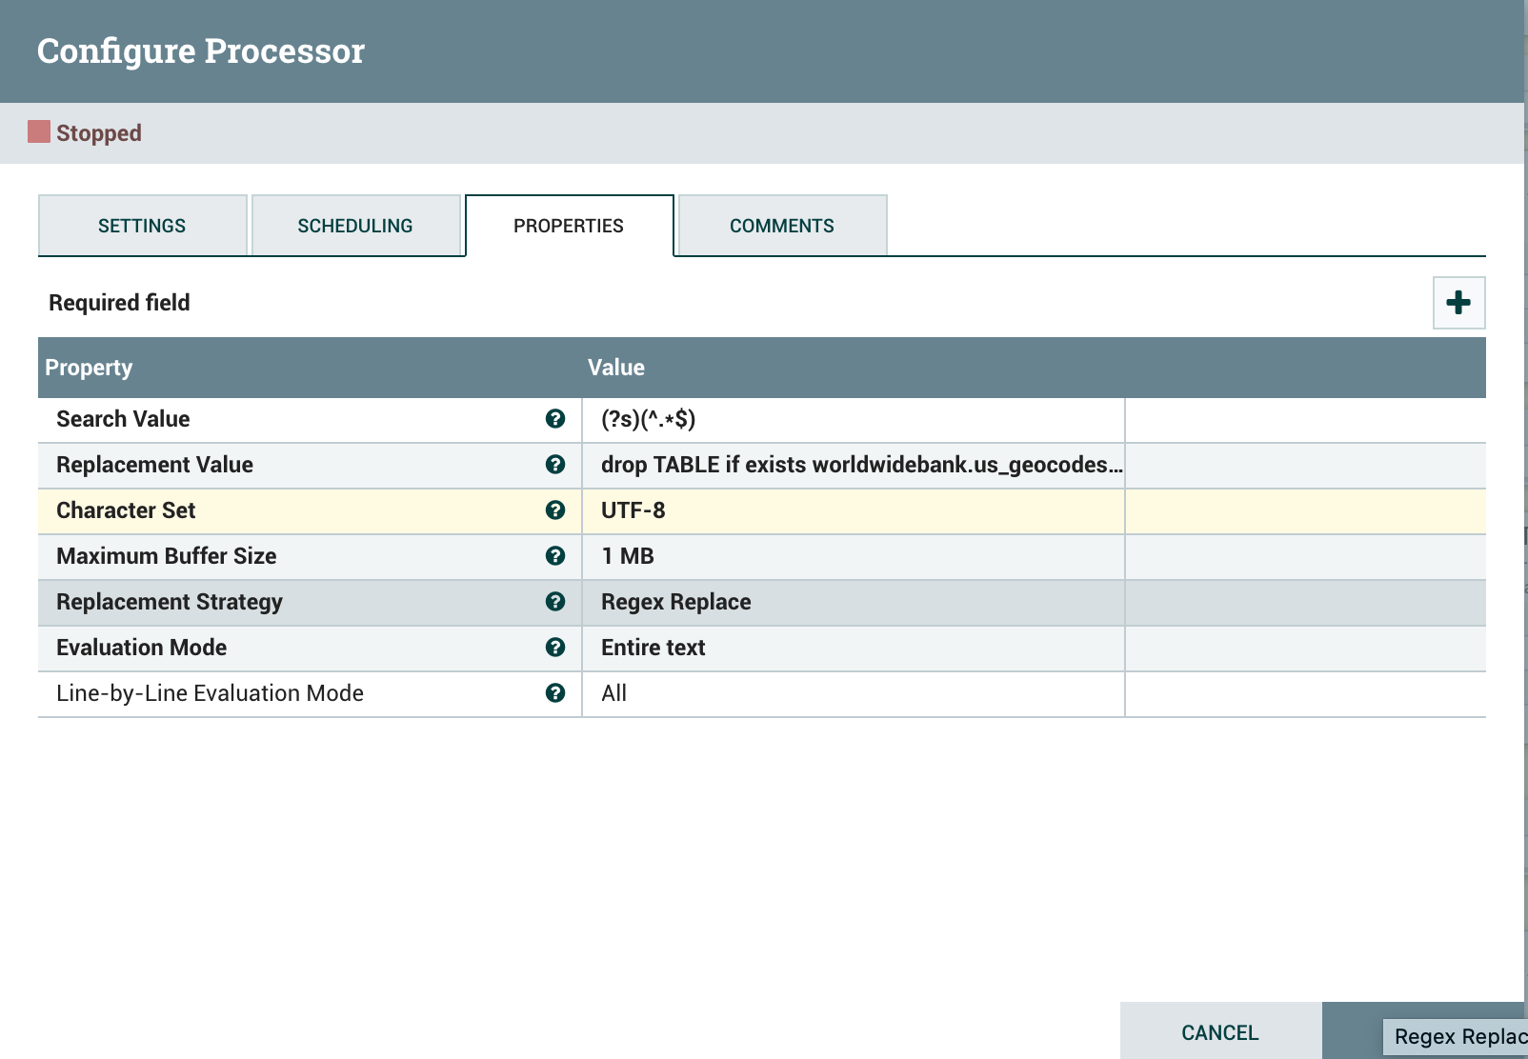Click help for Line-by-Line Evaluation Mode
Viewport: 1528px width, 1059px height.
point(555,693)
